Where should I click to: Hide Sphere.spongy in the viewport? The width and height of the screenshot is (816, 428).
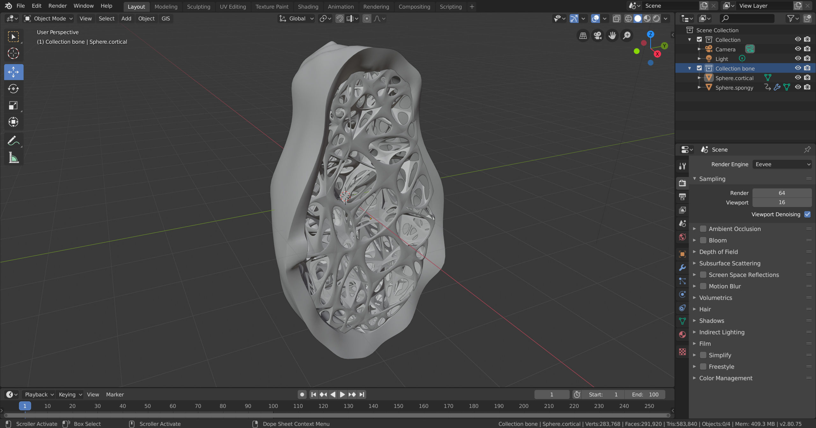(x=798, y=87)
